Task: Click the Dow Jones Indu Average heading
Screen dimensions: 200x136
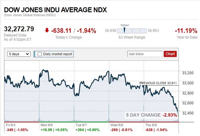Action: coord(55,10)
